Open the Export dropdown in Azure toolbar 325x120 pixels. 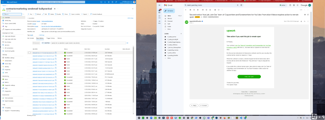coord(85,14)
